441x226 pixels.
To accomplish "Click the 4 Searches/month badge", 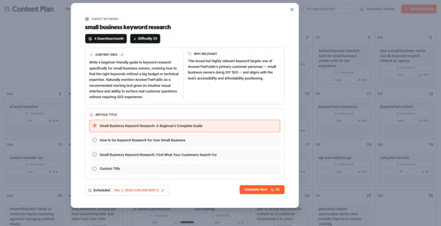I will coord(106,39).
